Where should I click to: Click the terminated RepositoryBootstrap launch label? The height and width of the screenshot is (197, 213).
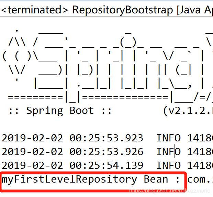[107, 10]
